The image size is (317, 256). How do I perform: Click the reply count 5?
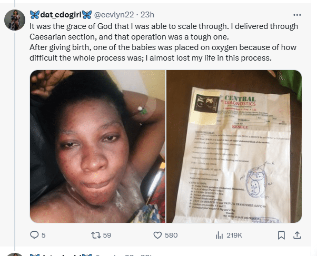(x=44, y=235)
